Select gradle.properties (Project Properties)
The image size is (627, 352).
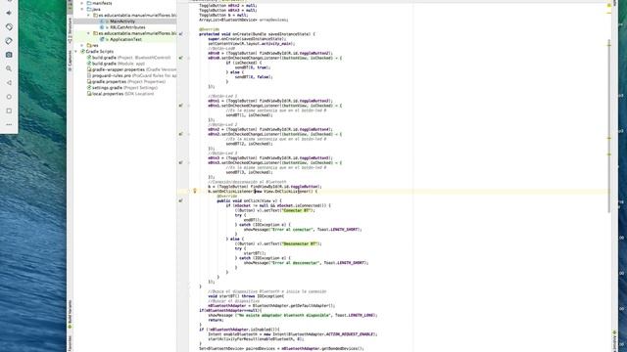coord(128,81)
